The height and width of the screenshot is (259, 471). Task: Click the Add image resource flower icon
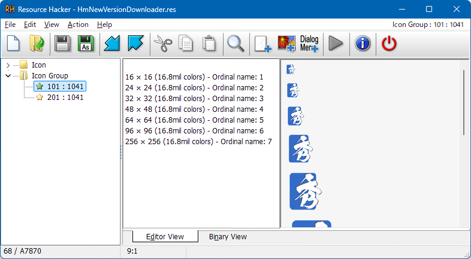pos(286,44)
